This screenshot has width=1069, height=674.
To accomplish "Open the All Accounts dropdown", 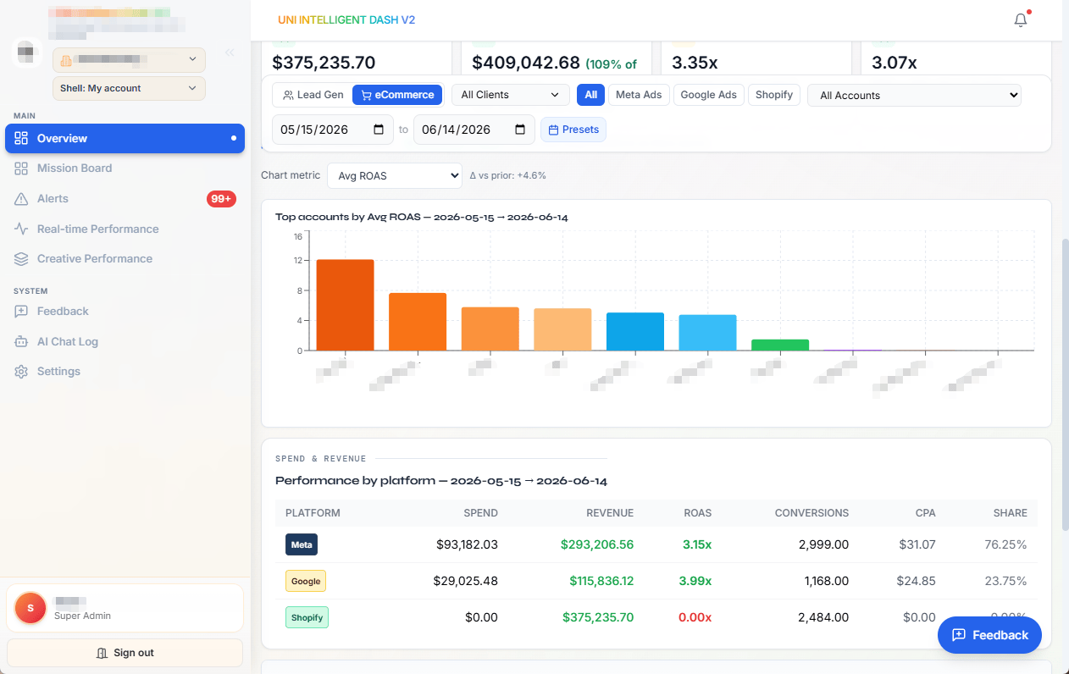I will click(x=914, y=95).
